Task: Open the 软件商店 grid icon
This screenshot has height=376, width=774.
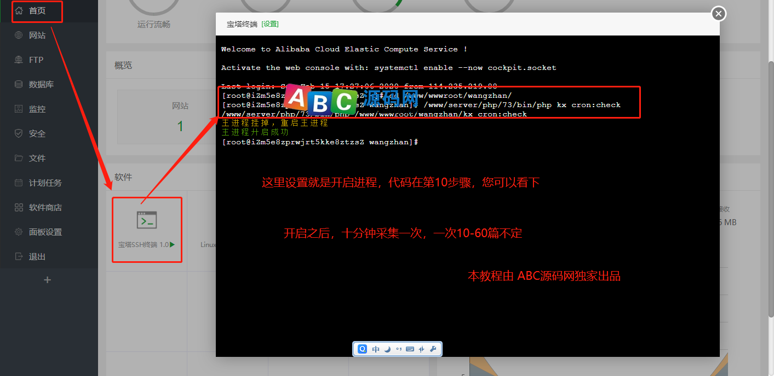Action: pos(19,208)
